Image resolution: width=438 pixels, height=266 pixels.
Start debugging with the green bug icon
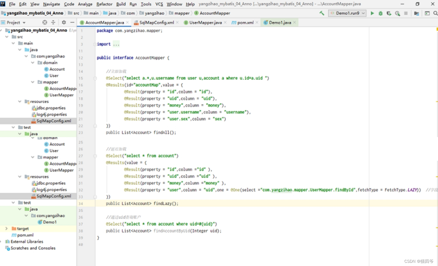click(380, 13)
